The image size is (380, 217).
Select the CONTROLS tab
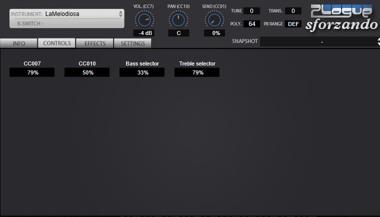coord(56,43)
